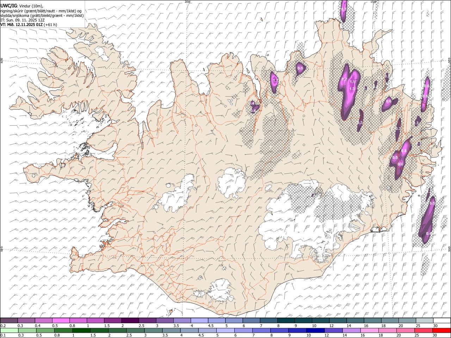This screenshot has width=451, height=338.
Task: Click the dark grey-purple 0.2 snow legend swatch
Action: [9, 321]
